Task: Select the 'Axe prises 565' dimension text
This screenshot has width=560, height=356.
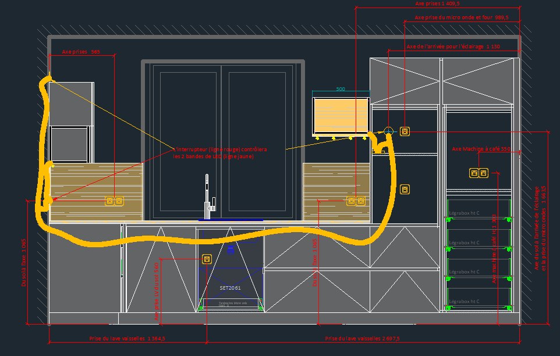Action: (81, 52)
